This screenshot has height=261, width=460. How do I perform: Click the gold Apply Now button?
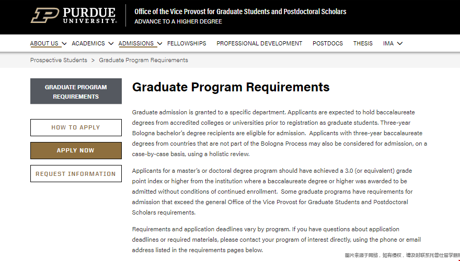point(76,150)
